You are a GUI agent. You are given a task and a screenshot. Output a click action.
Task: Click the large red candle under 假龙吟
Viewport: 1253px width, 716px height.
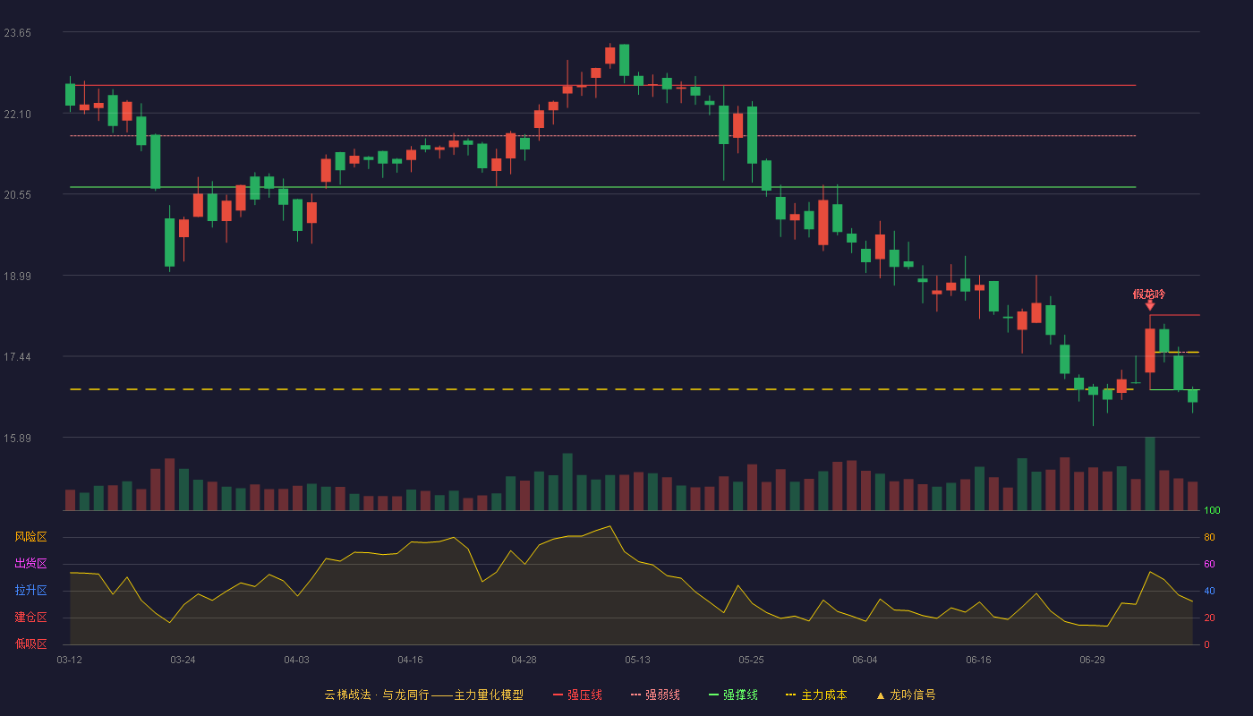pos(1150,351)
